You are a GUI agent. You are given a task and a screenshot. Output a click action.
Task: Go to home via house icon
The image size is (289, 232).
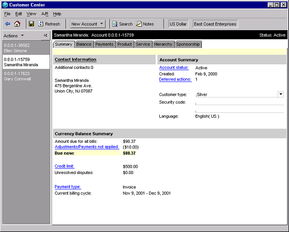17,24
